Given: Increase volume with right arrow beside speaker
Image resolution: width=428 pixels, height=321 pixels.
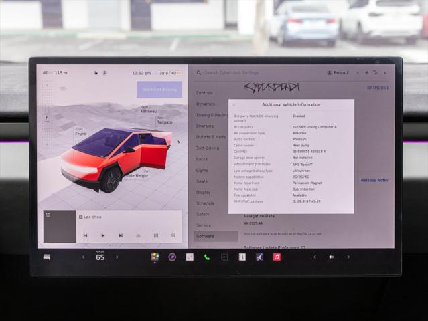Looking at the screenshot, I should click(x=348, y=257).
